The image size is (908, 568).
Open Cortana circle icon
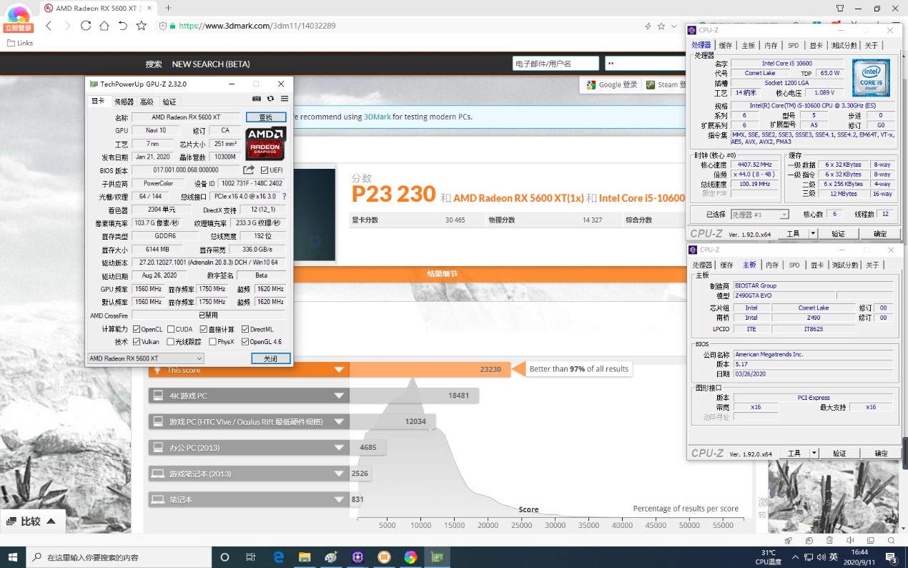tap(224, 557)
